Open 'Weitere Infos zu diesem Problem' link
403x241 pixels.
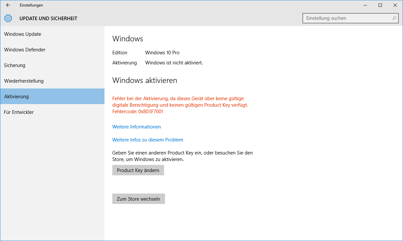click(148, 140)
